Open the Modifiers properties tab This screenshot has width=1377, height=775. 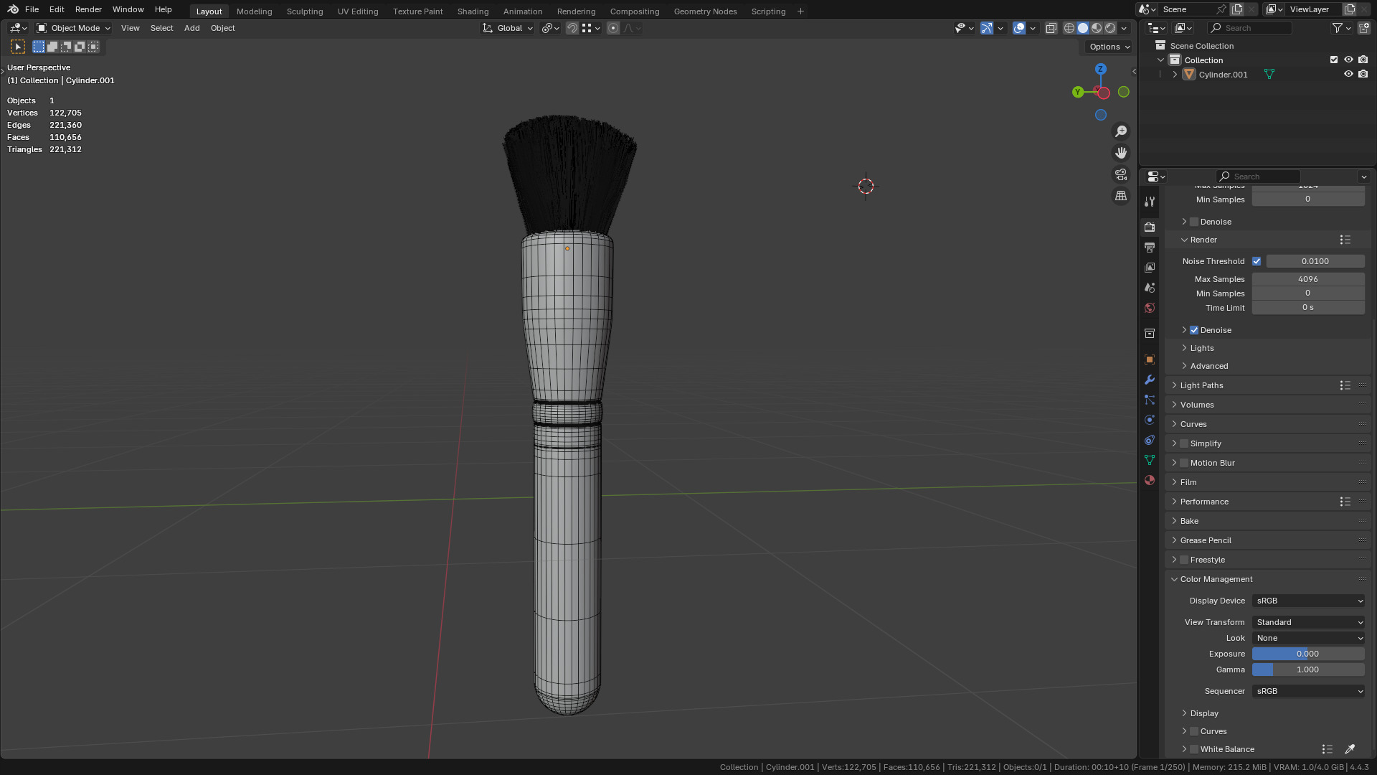pos(1150,380)
